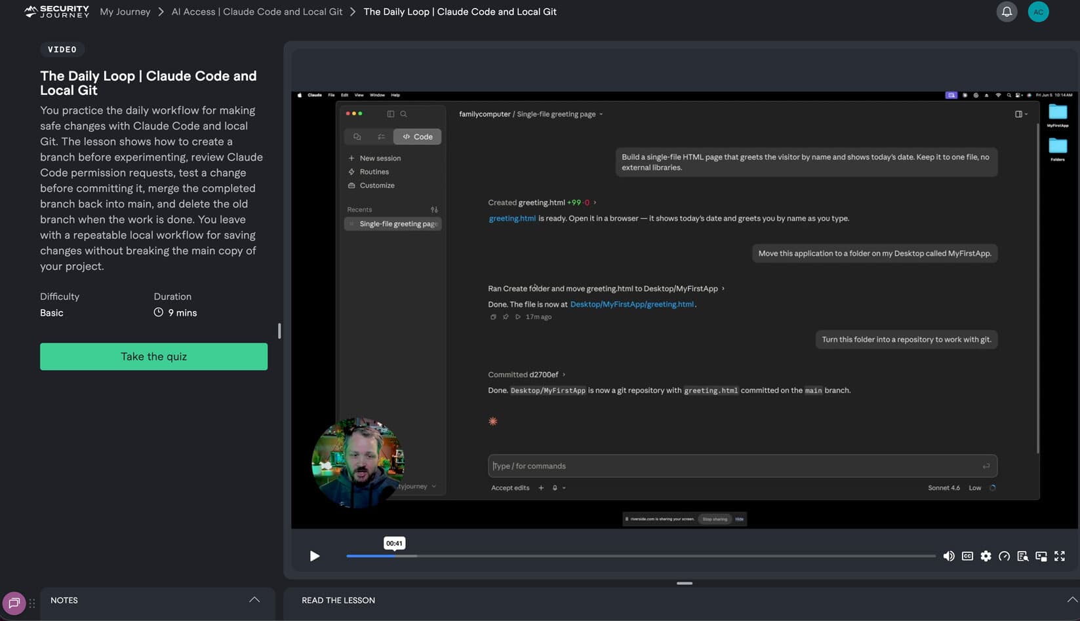The height and width of the screenshot is (621, 1080).
Task: Click the 00:41 timestamp marker
Action: 394,543
